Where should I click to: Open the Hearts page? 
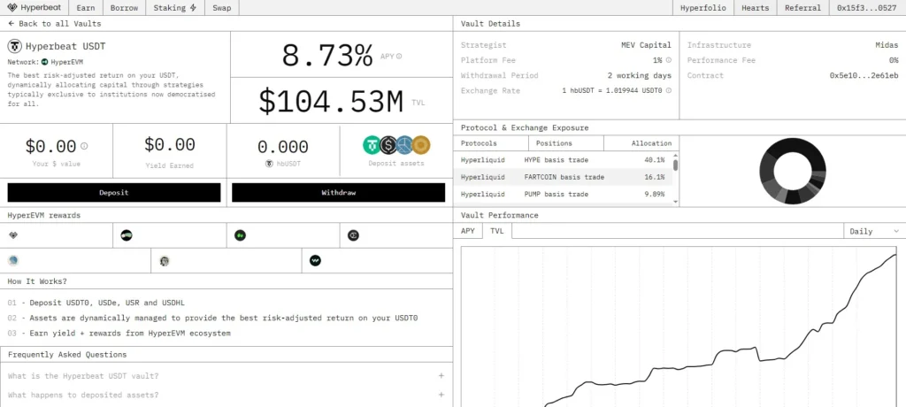point(756,7)
